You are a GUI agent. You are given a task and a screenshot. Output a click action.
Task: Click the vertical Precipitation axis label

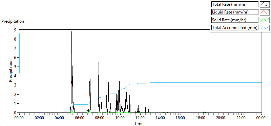[11, 71]
